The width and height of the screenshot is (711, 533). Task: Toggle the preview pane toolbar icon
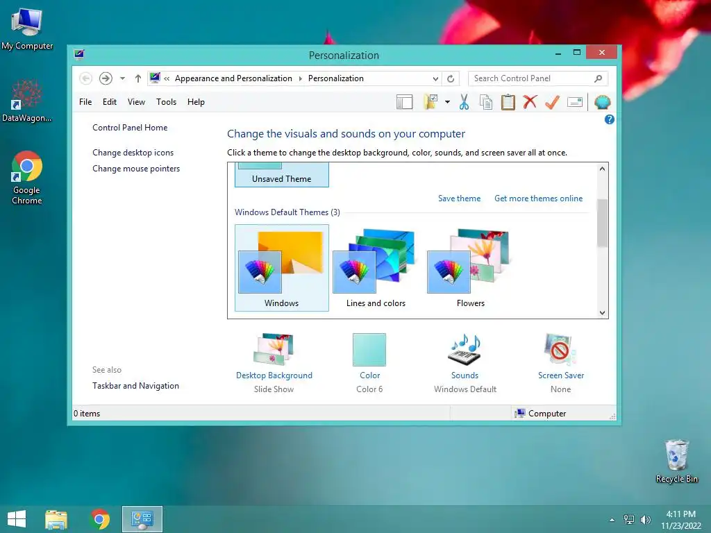[x=405, y=102]
